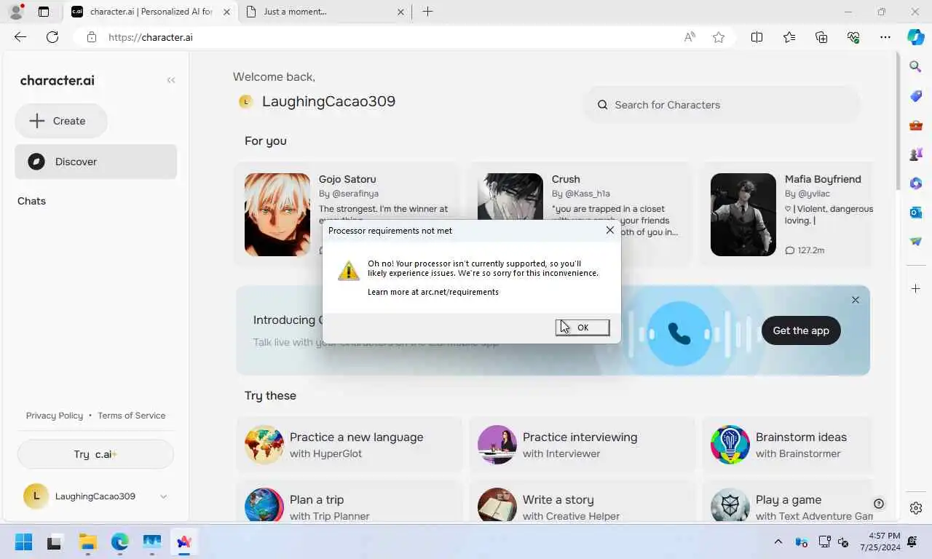Close the Processor requirements not met dialog

[x=610, y=230]
